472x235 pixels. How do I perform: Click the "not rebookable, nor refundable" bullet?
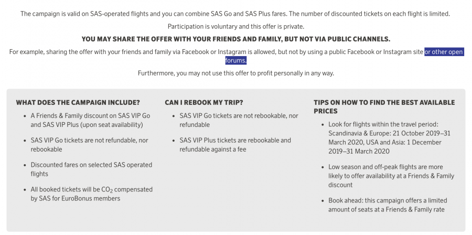click(239, 120)
